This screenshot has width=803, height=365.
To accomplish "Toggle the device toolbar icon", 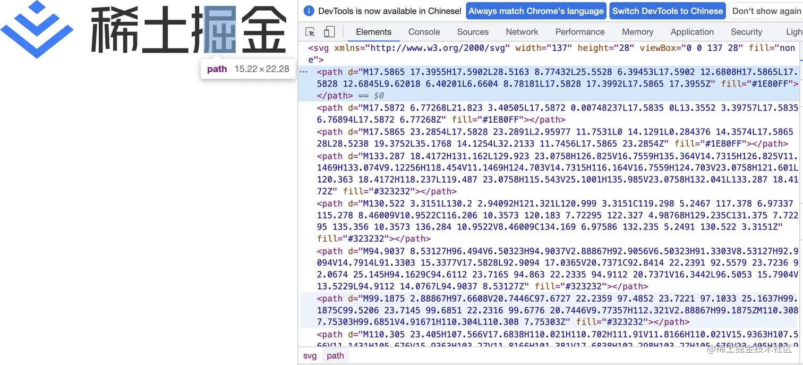I will pos(329,32).
